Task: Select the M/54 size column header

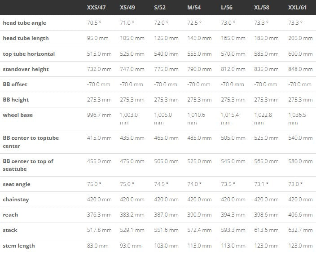Action: pos(194,8)
